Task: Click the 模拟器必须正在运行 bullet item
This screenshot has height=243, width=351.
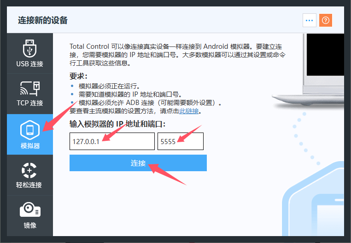Action: 109,86
